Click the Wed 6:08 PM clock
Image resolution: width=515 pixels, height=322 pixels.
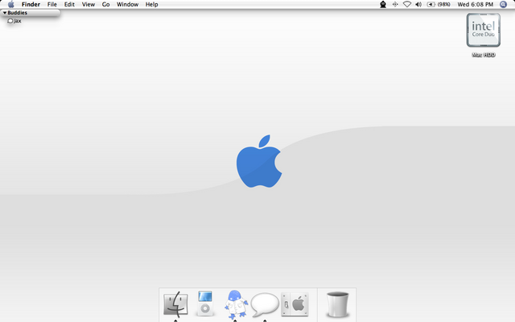tap(476, 4)
